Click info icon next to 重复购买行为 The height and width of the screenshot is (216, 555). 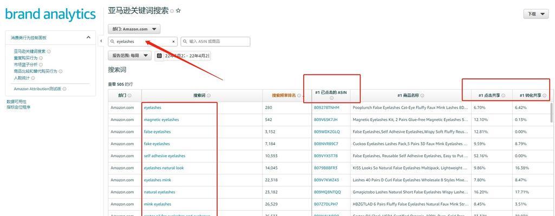pyautogui.click(x=41, y=58)
